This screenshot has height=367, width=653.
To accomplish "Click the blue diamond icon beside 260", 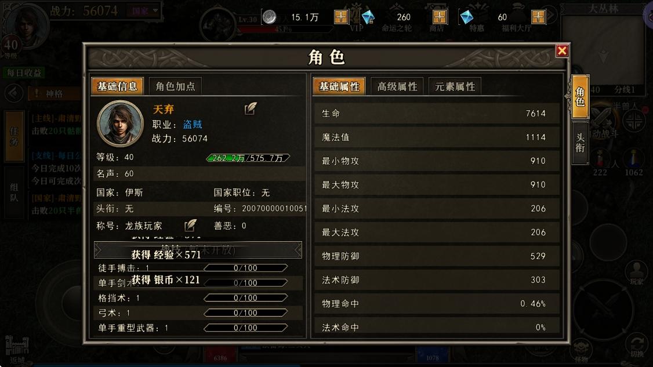I will 368,17.
